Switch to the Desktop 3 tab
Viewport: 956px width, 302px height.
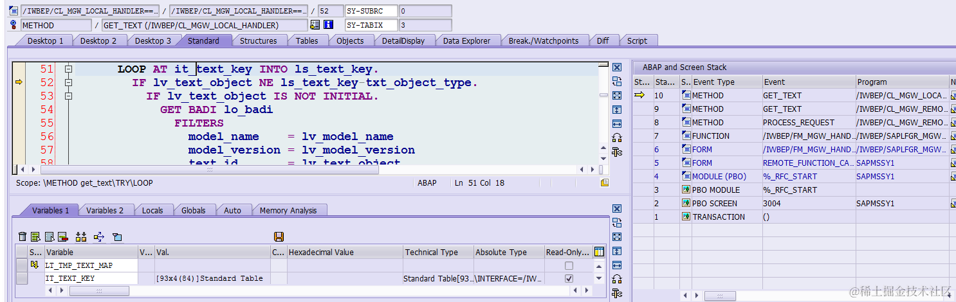pos(153,40)
